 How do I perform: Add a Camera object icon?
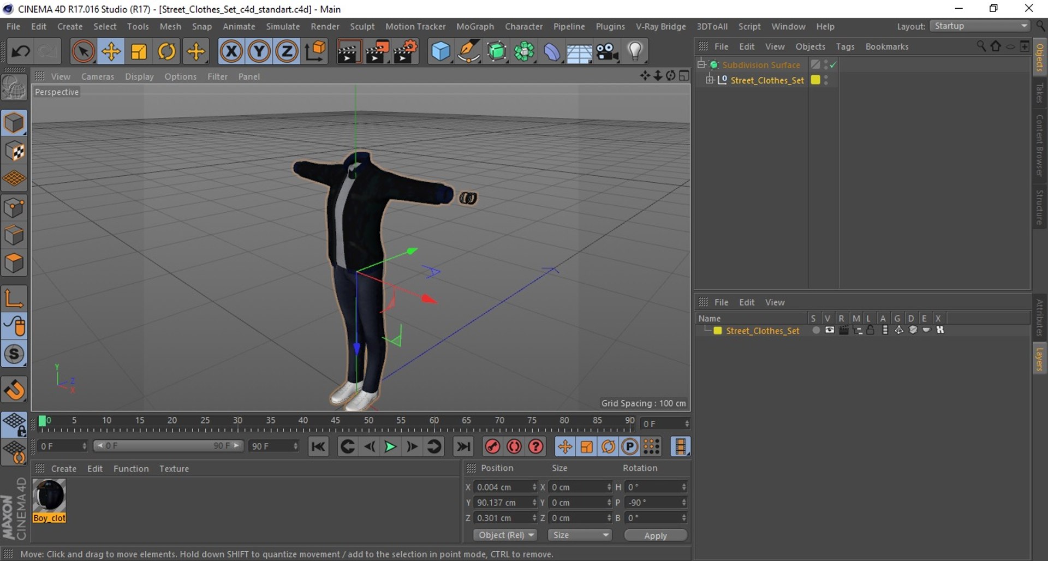pyautogui.click(x=607, y=51)
